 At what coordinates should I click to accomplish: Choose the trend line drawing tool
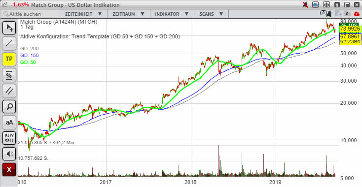coord(9,43)
